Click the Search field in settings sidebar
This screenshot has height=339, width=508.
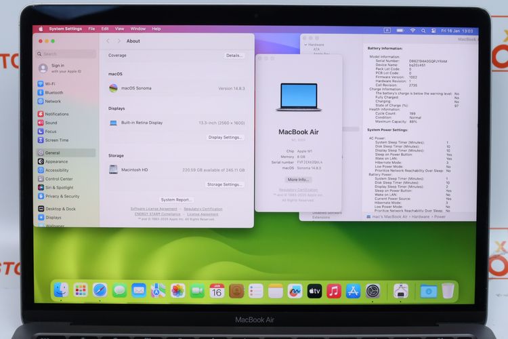66,54
